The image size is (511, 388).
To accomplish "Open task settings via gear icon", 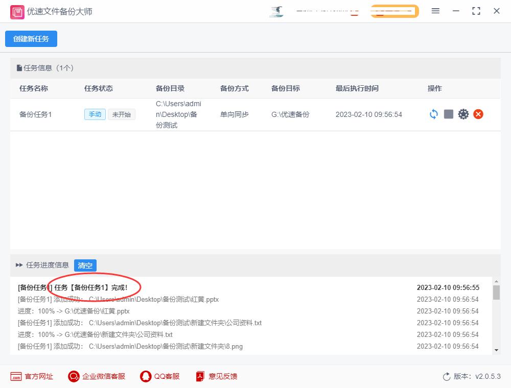I will click(463, 114).
